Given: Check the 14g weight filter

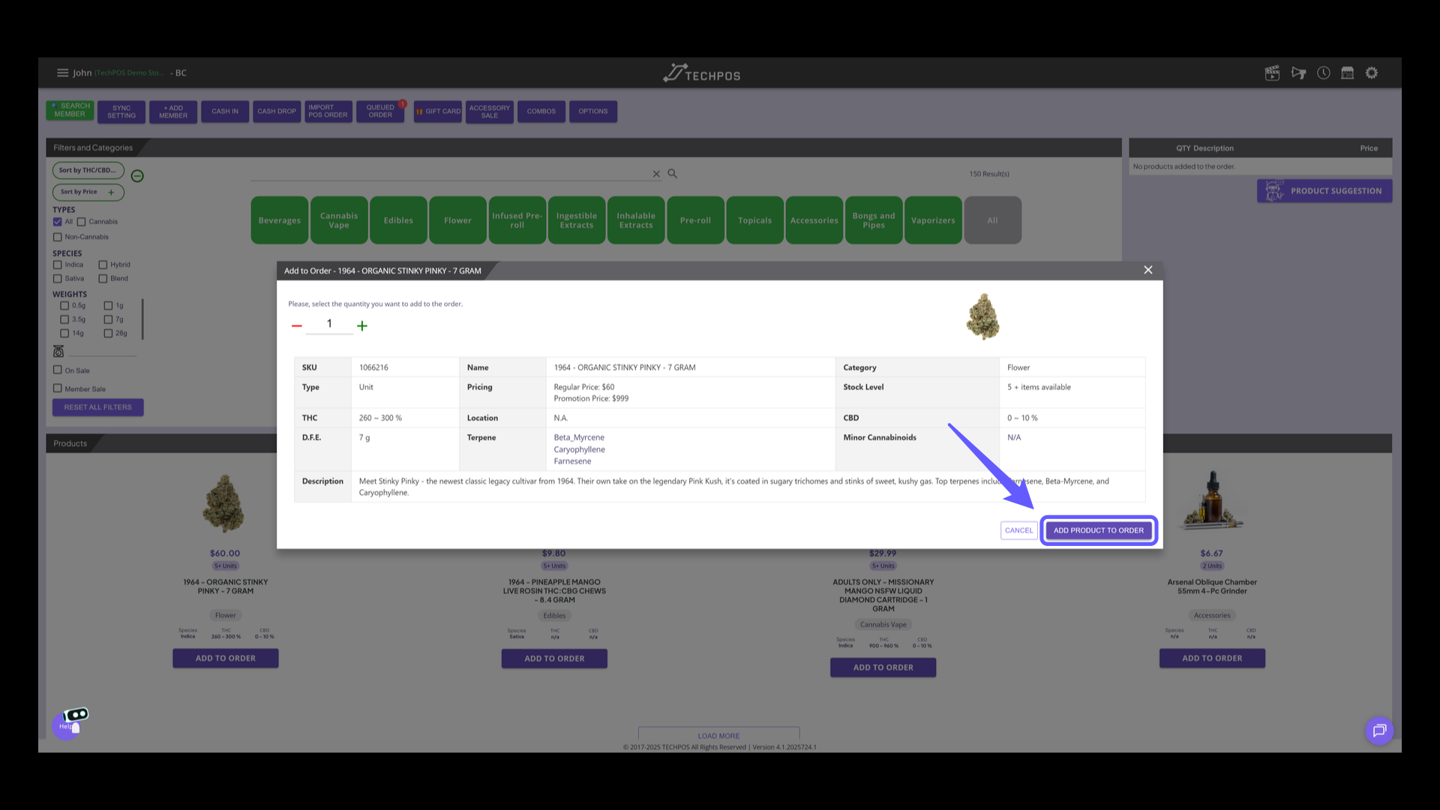Looking at the screenshot, I should point(64,334).
